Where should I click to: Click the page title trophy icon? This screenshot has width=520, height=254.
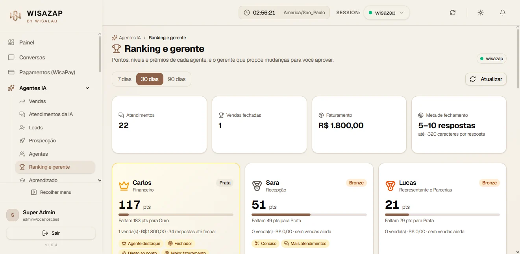117,49
